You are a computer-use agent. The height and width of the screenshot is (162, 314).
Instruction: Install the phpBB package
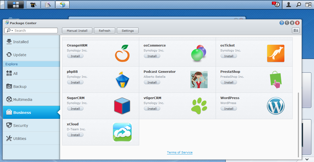point(75,82)
